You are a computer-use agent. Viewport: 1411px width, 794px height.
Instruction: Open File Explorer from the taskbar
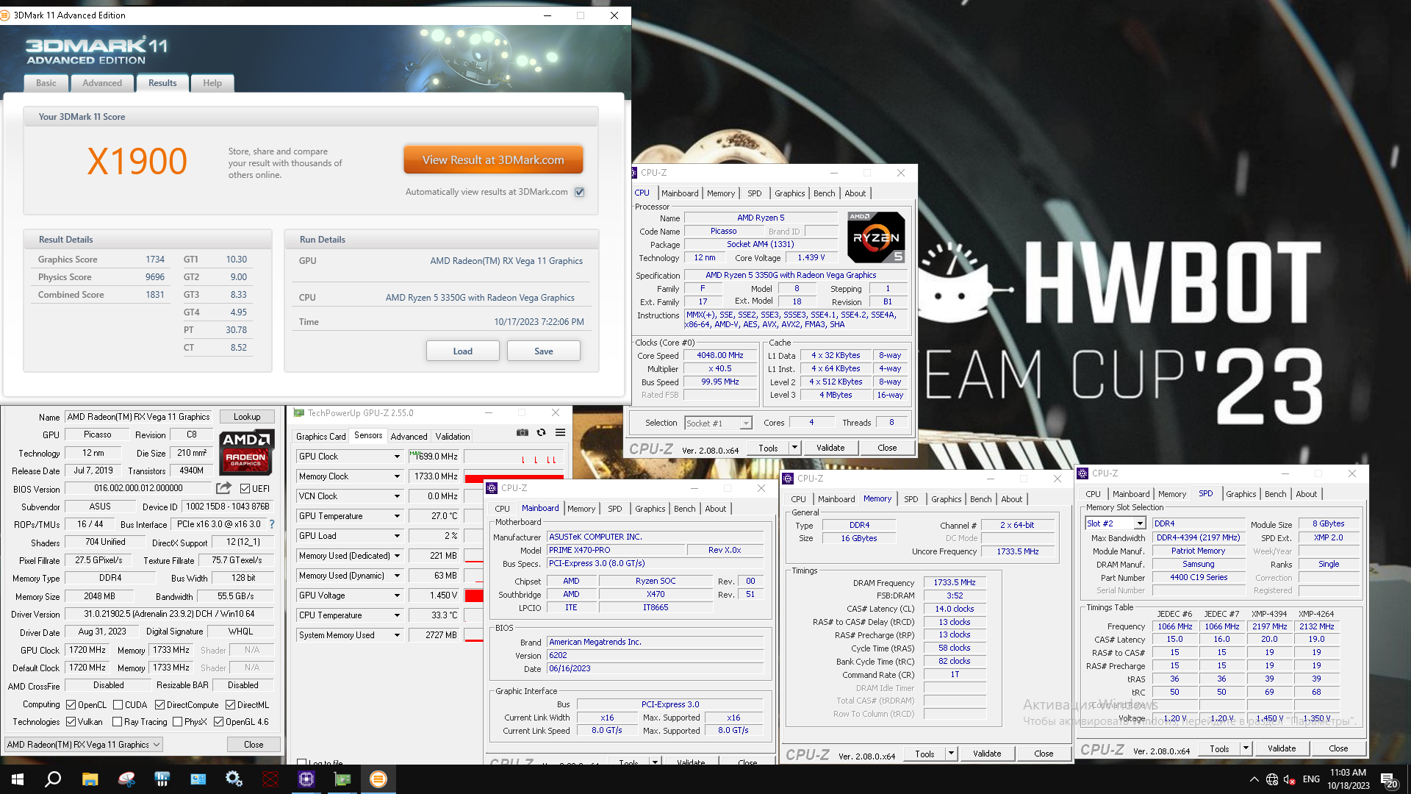(x=90, y=779)
